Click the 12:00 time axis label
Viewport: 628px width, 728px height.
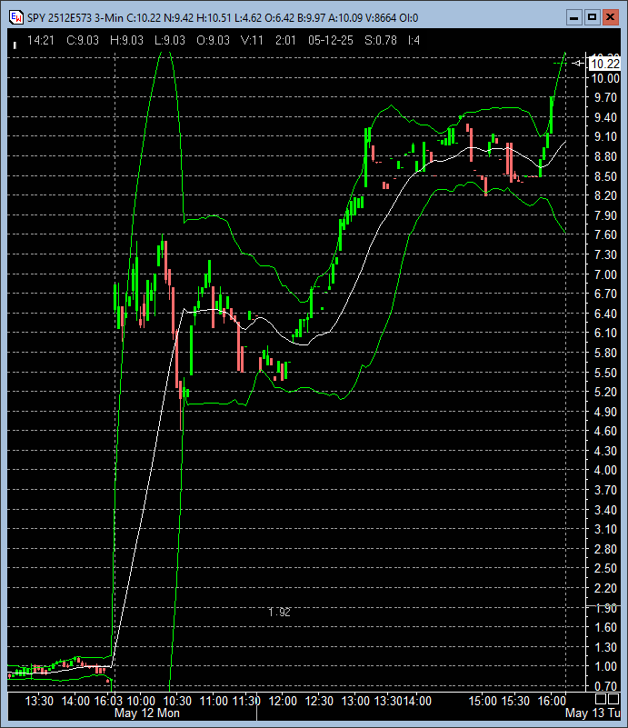283,701
